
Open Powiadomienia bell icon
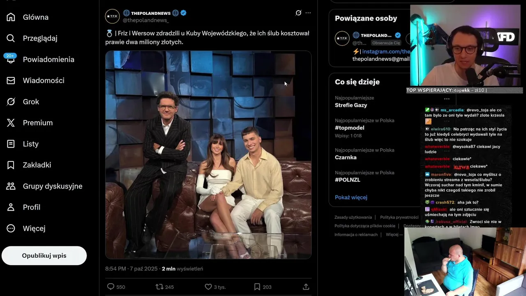coord(11,60)
